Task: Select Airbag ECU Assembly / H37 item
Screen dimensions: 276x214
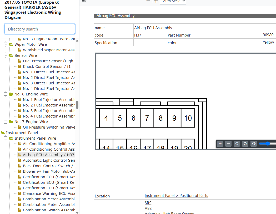Action: pos(48,155)
